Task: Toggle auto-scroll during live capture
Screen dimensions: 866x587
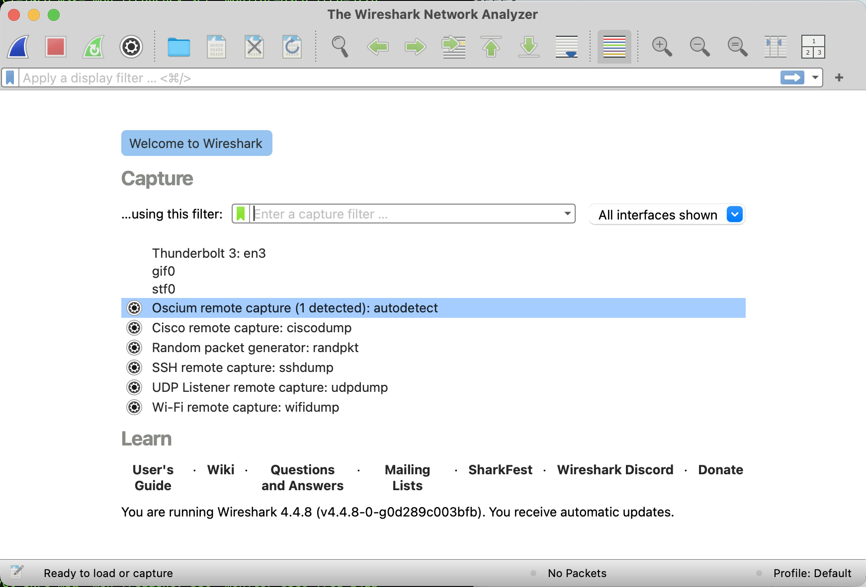Action: click(x=567, y=47)
